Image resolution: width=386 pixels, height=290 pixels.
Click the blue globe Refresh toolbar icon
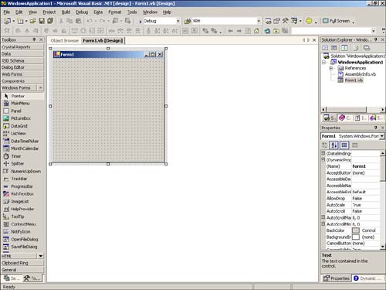pos(267,31)
